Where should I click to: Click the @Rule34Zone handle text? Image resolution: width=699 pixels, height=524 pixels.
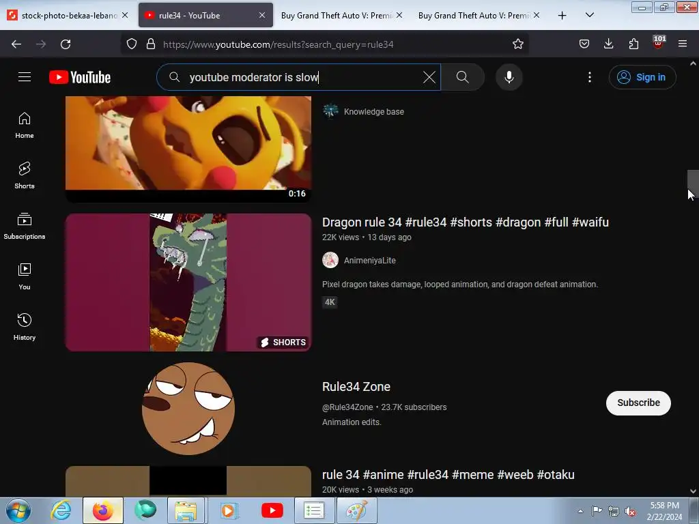347,407
